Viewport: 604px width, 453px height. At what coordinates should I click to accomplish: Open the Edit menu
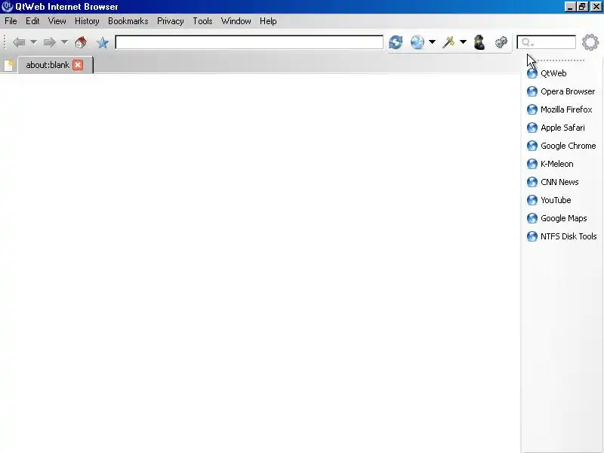pos(32,21)
